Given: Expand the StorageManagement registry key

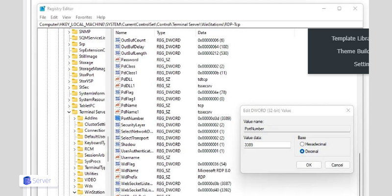Looking at the screenshot, I should tap(69, 69).
